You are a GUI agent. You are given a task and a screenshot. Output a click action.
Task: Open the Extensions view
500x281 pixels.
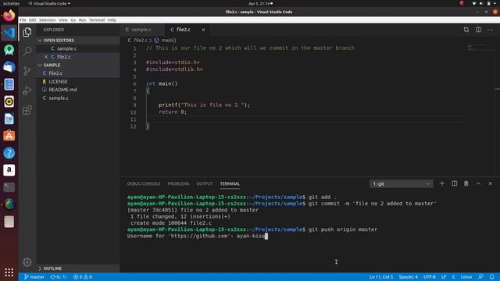pos(27,110)
